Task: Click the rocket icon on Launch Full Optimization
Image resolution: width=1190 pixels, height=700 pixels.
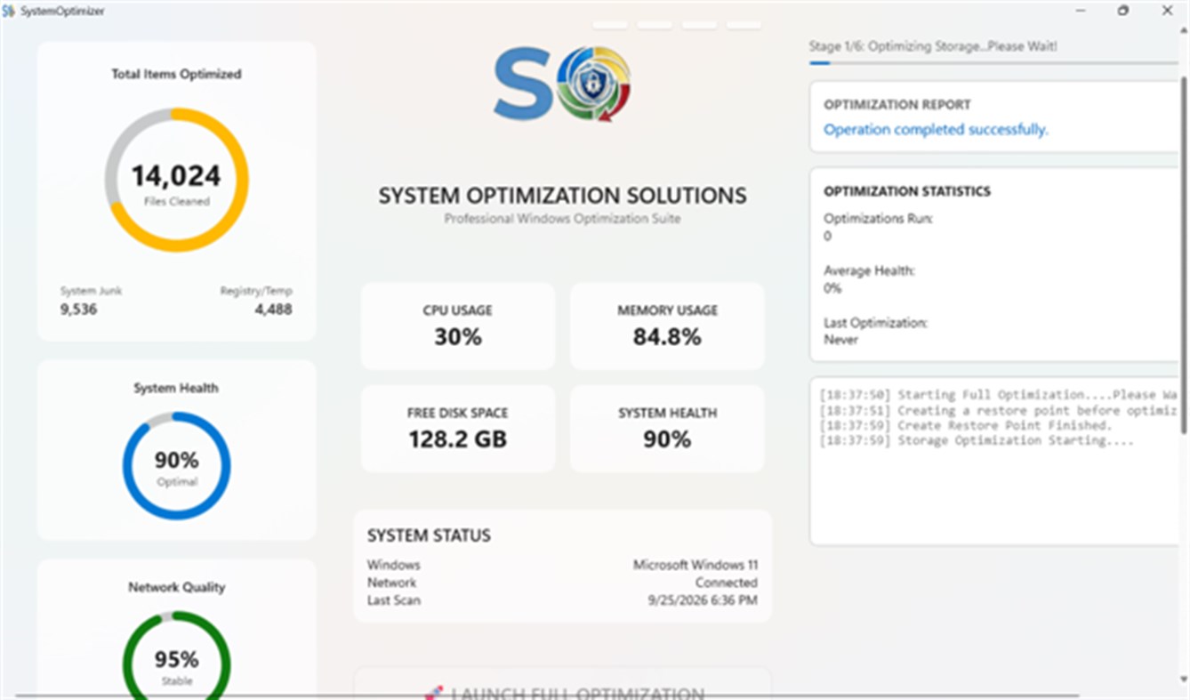Action: pyautogui.click(x=434, y=693)
